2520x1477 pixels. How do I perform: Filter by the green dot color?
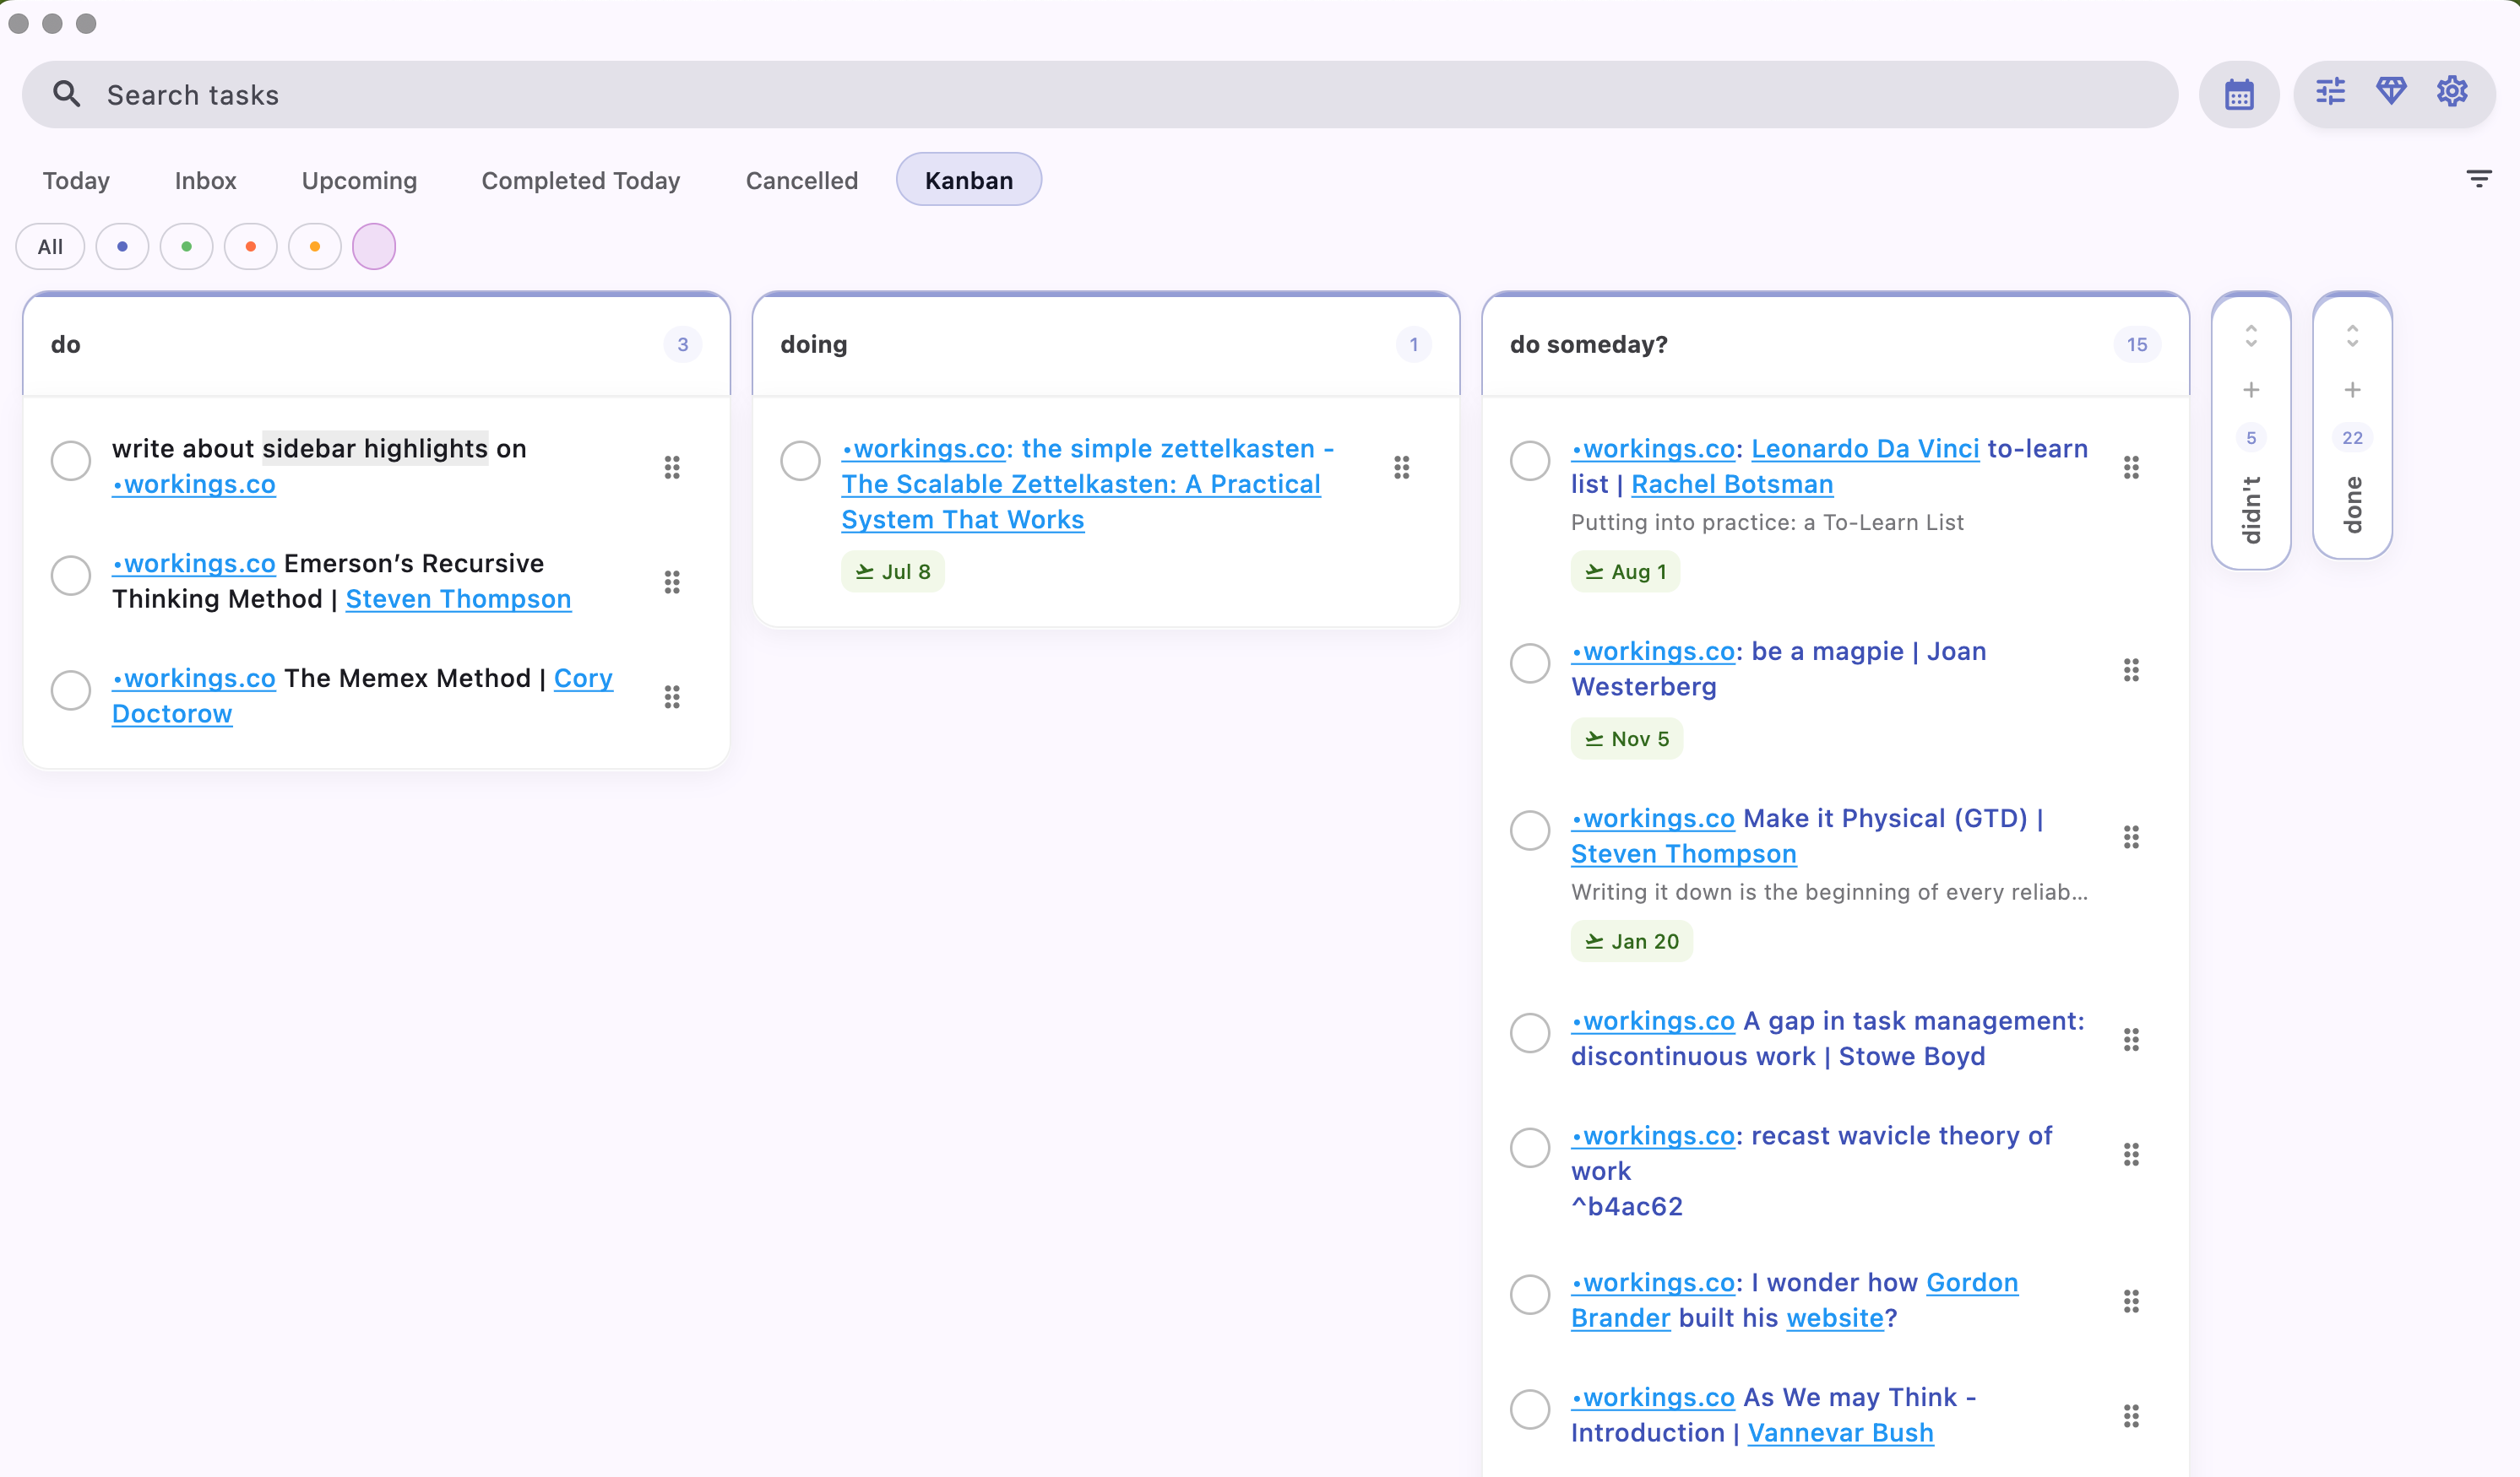pos(186,246)
